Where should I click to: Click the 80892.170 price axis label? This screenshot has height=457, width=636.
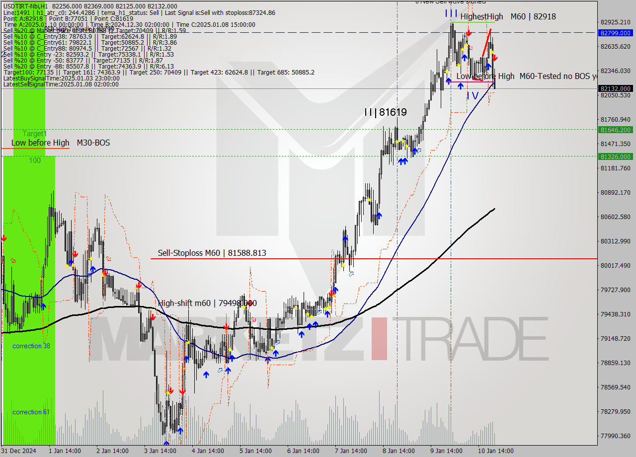(616, 192)
